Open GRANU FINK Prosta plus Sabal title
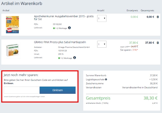 (x=60, y=42)
